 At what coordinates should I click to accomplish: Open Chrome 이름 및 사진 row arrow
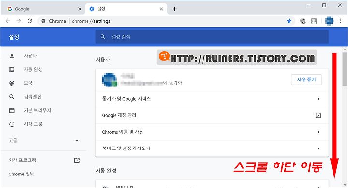coord(318,132)
